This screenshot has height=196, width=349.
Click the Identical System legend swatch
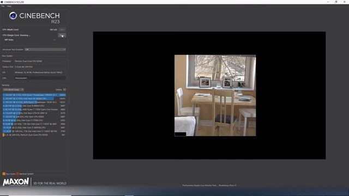(17, 174)
